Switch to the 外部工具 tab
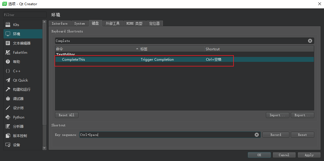Image resolution: width=324 pixels, height=161 pixels. point(113,23)
